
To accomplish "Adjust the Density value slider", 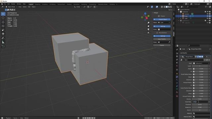I will tap(200, 99).
